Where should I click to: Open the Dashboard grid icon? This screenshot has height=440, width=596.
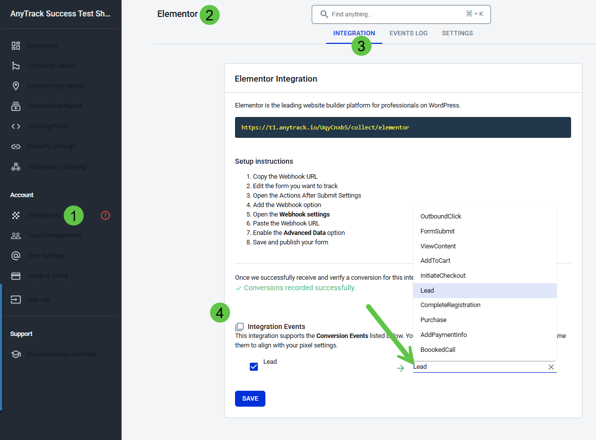point(15,46)
